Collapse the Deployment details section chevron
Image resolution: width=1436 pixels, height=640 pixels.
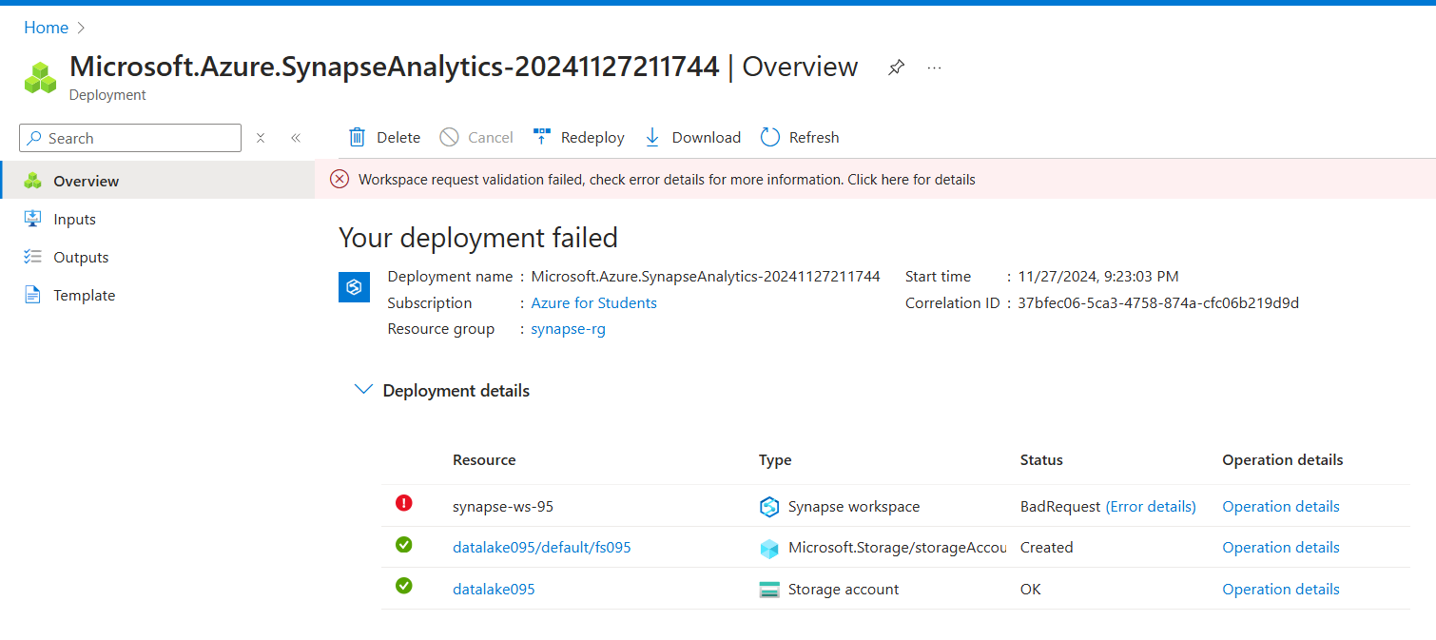(x=362, y=390)
